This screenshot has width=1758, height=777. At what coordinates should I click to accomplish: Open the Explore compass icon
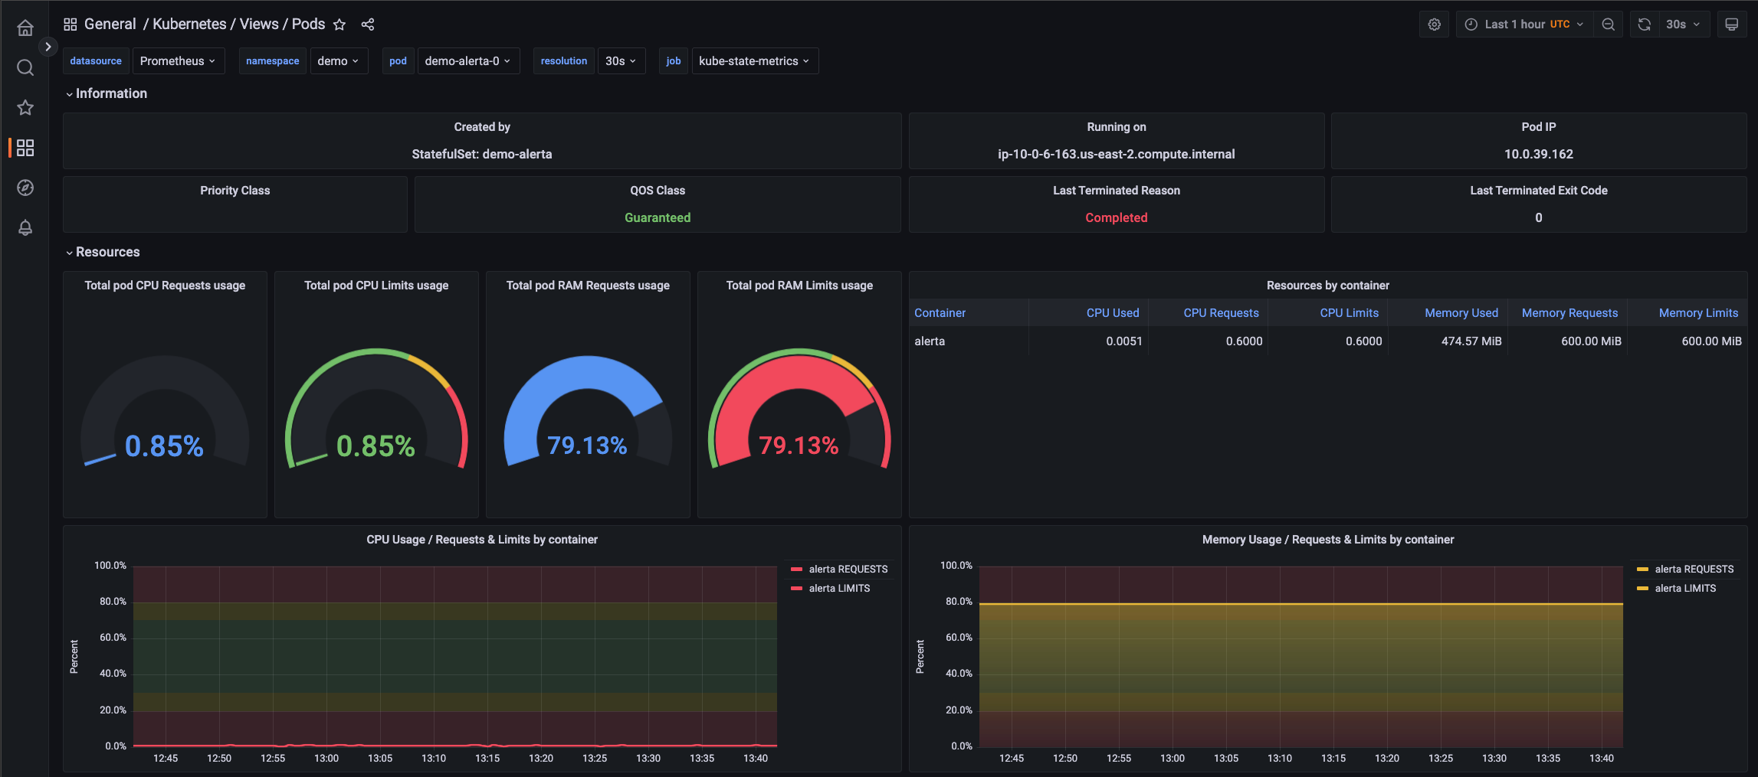tap(25, 188)
